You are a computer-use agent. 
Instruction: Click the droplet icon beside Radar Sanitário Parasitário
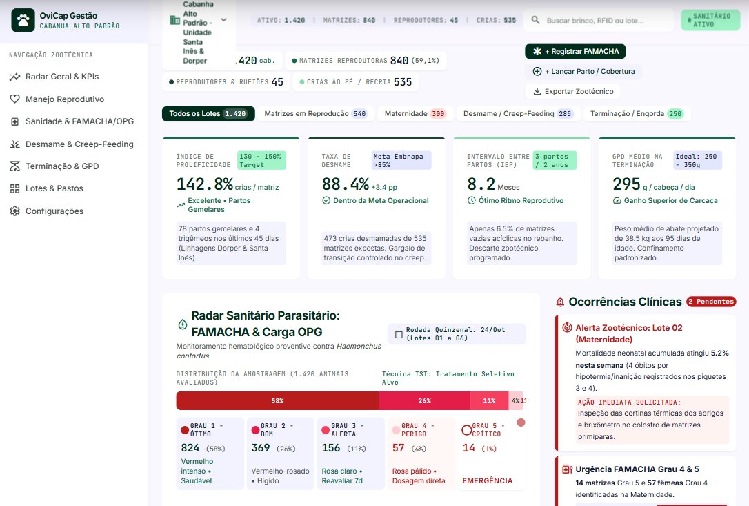click(x=183, y=324)
